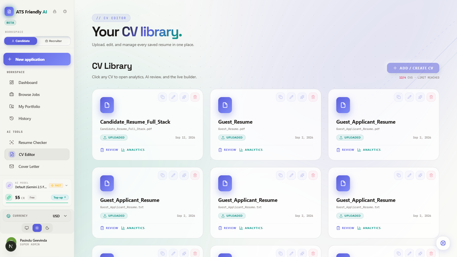Click the Add / Create CV button
Image resolution: width=457 pixels, height=257 pixels.
[413, 68]
